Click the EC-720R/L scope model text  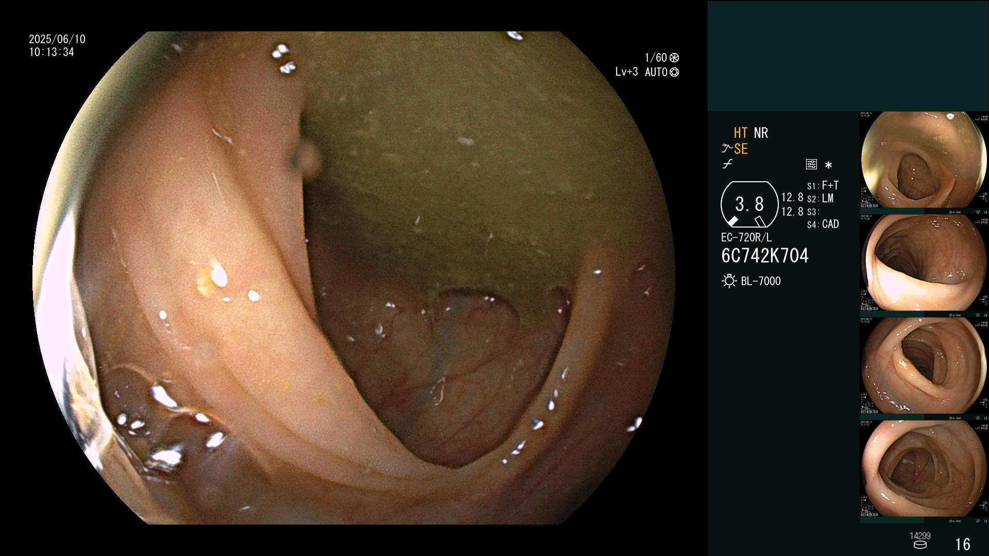(x=746, y=237)
